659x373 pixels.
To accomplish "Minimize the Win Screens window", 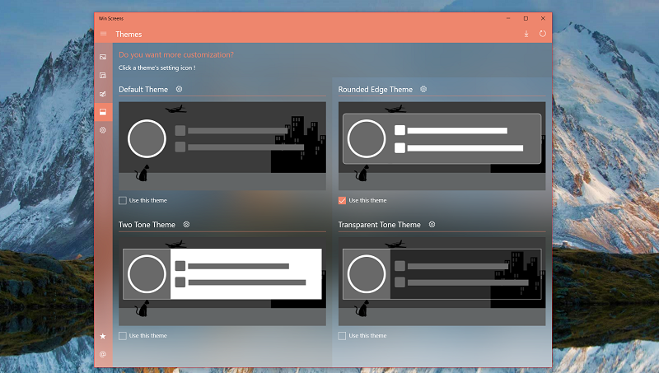I will 508,18.
